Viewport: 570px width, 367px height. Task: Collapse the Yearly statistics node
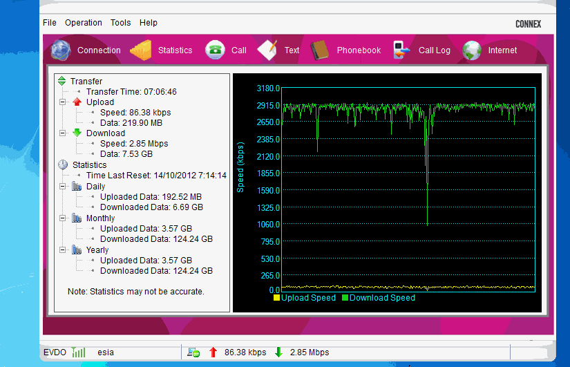tap(62, 250)
